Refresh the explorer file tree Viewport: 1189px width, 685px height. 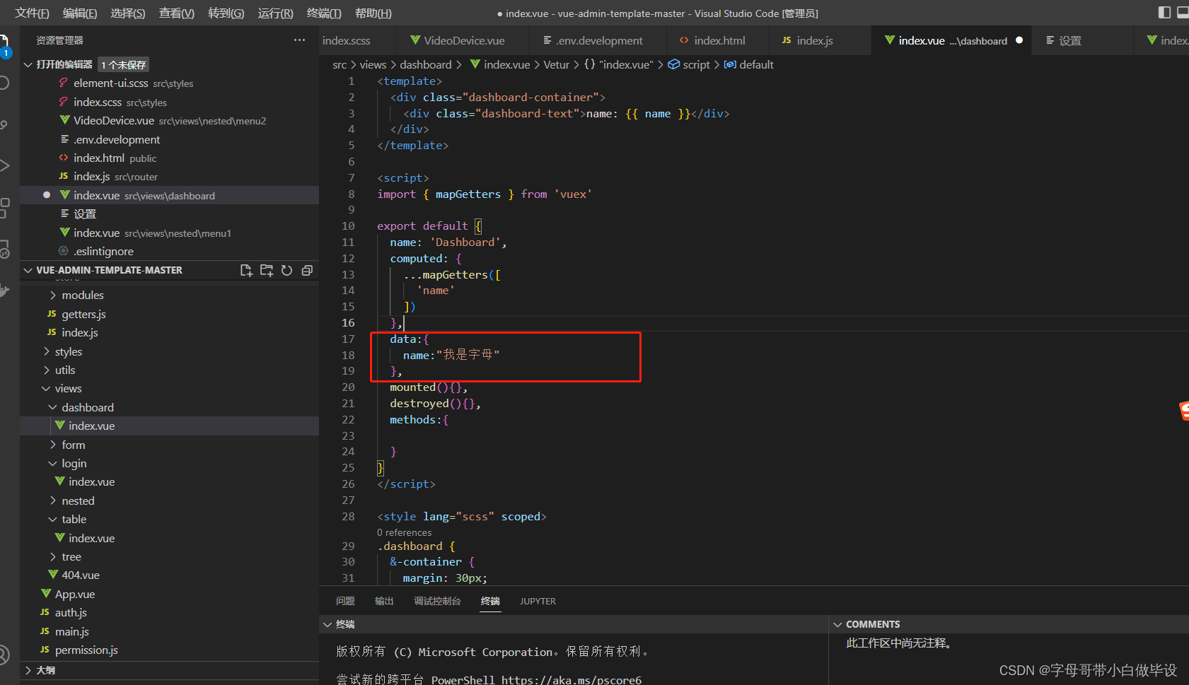point(286,270)
